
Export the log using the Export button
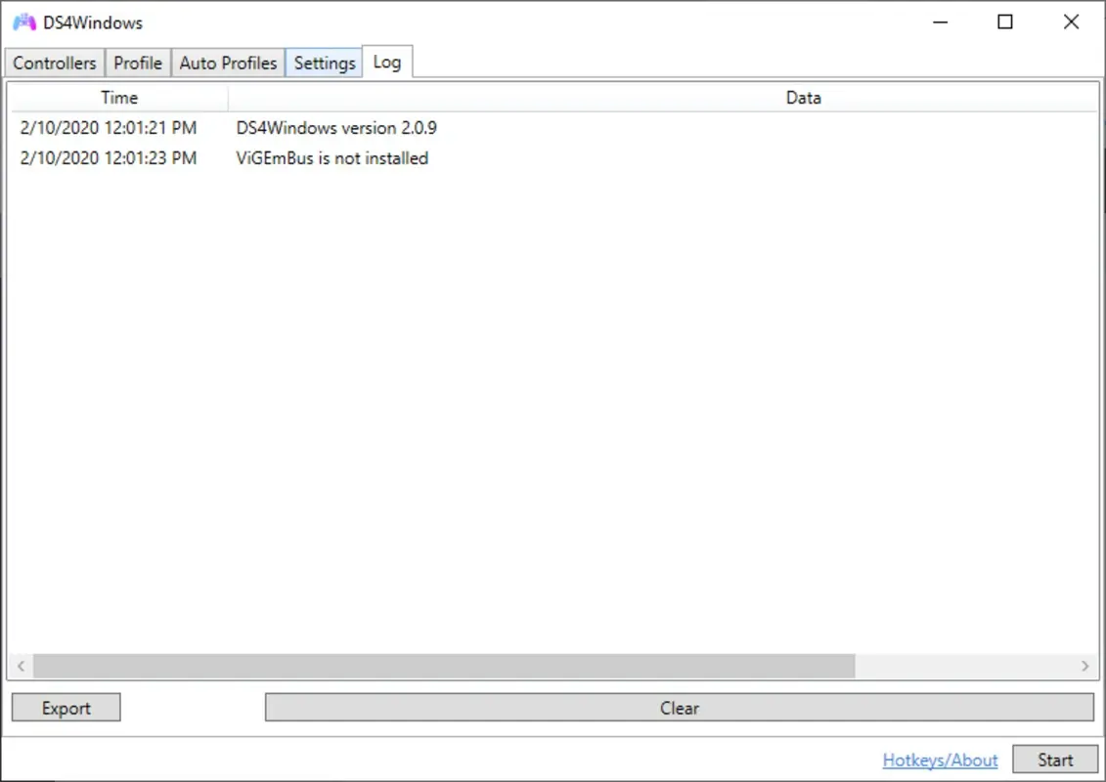pos(66,707)
